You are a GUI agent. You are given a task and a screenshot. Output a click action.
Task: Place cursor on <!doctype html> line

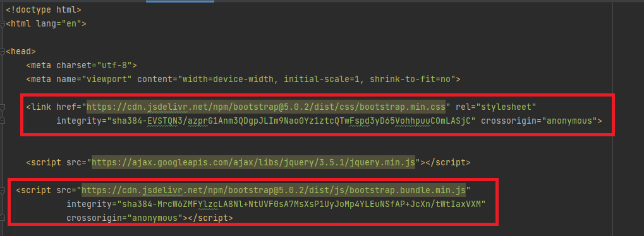tap(43, 9)
